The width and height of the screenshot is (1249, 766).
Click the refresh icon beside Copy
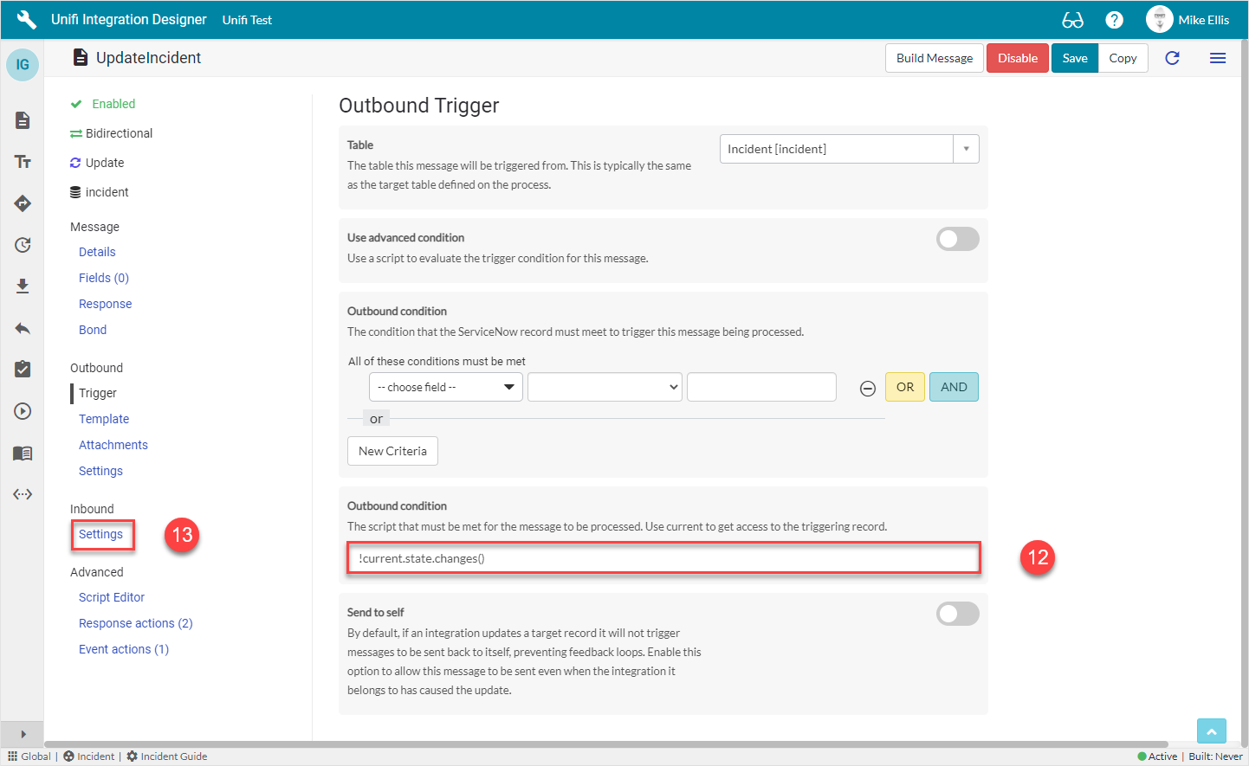(x=1172, y=58)
